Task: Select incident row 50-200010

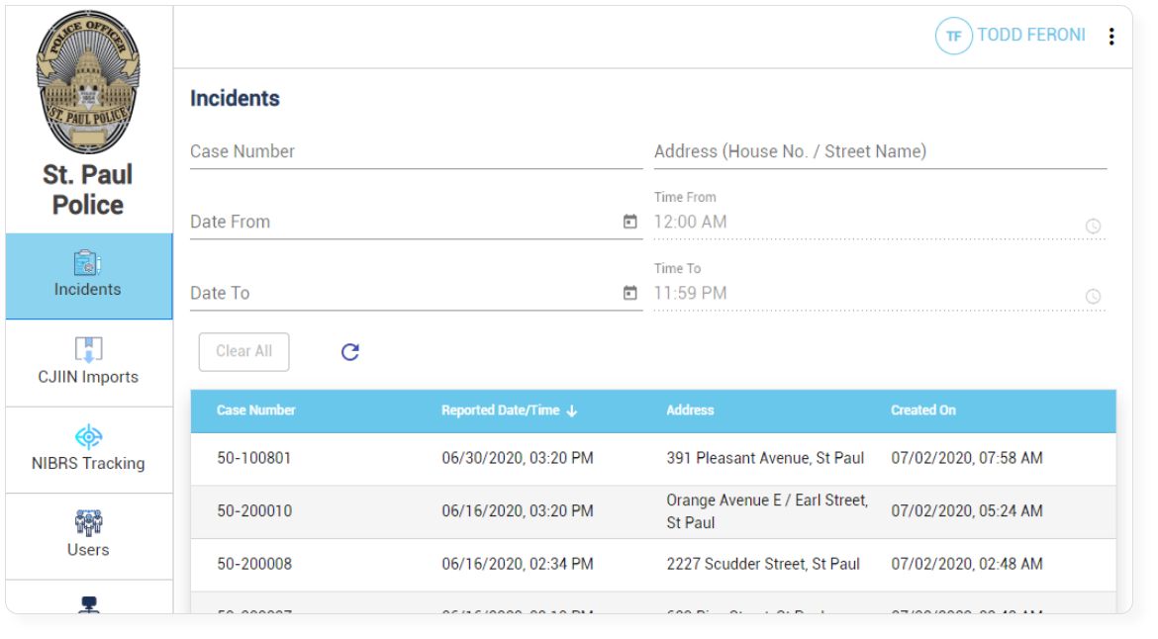Action: click(x=653, y=511)
